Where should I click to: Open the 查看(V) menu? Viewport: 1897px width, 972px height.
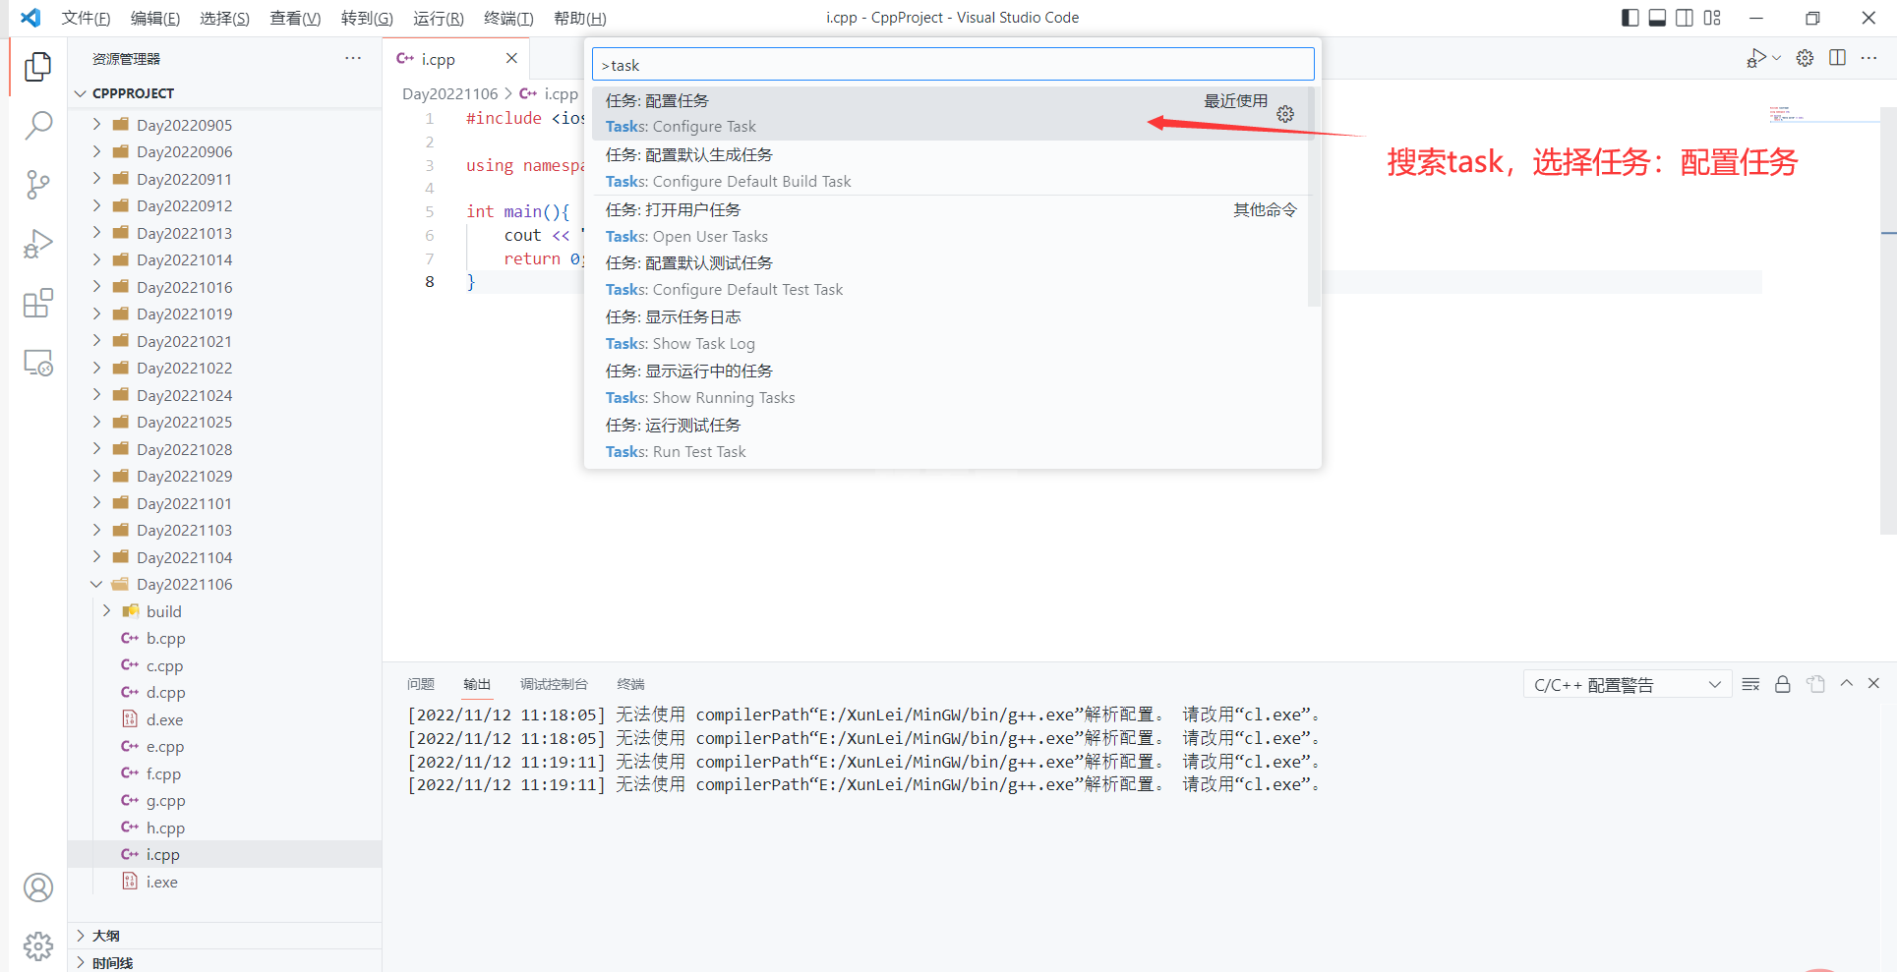pyautogui.click(x=295, y=18)
